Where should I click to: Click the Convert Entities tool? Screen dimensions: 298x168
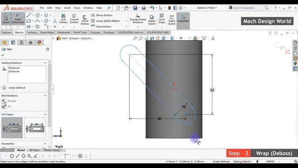pos(74,19)
